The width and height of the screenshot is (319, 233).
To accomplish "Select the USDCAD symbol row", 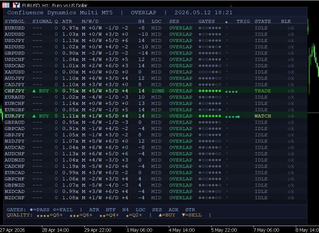I will pos(155,66).
